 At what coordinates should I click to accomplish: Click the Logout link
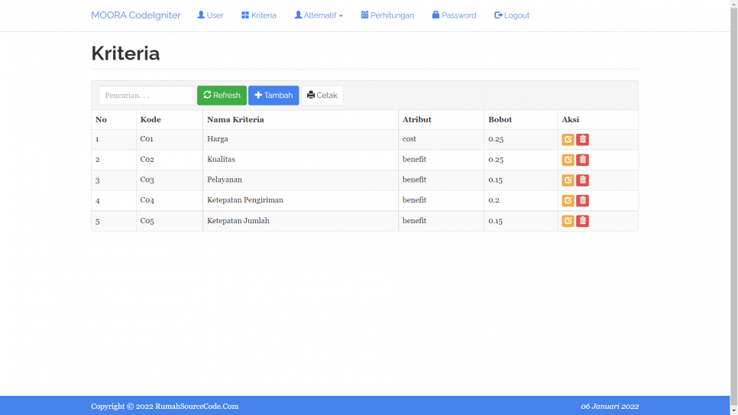[x=512, y=15]
